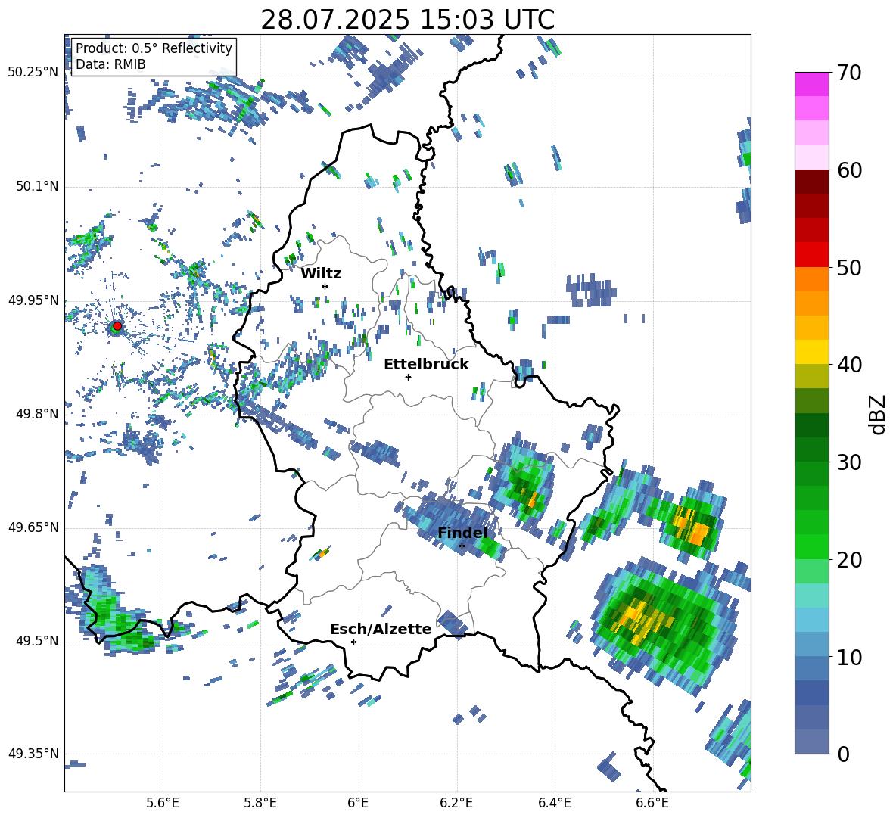Click the Ettelbruck station cross marker

click(x=408, y=377)
